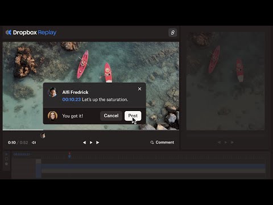
Task: Select the playhead marker in the editor timeline
Action: 69,155
